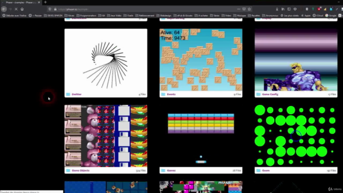Open the Geom folder link
Image resolution: width=343 pixels, height=193 pixels.
pyautogui.click(x=266, y=170)
